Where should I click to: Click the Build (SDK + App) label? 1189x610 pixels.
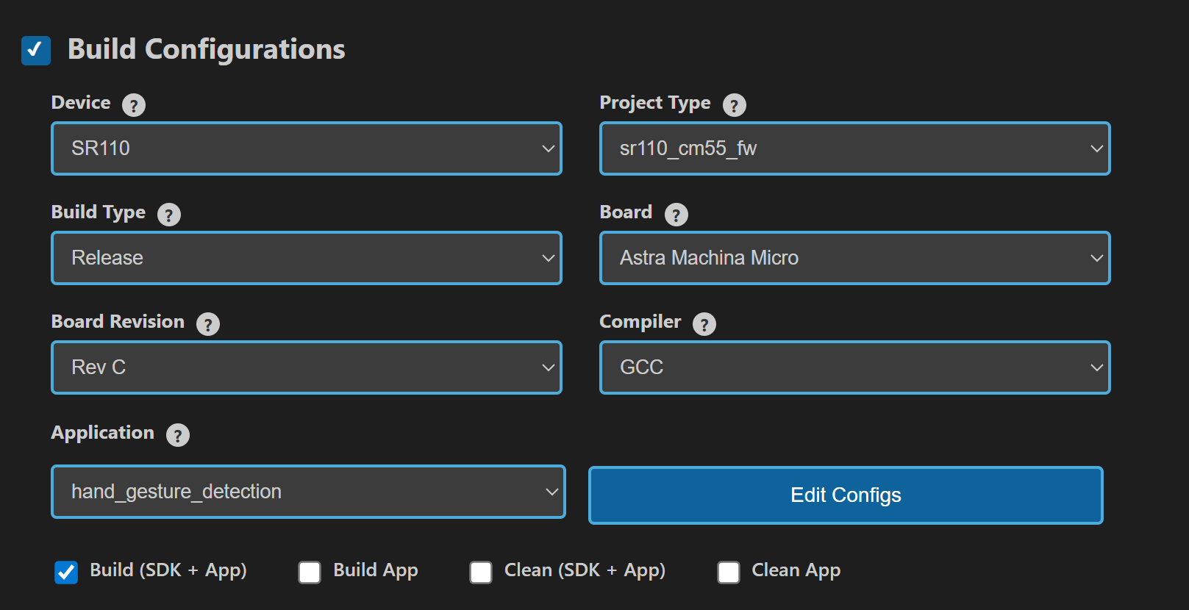168,570
